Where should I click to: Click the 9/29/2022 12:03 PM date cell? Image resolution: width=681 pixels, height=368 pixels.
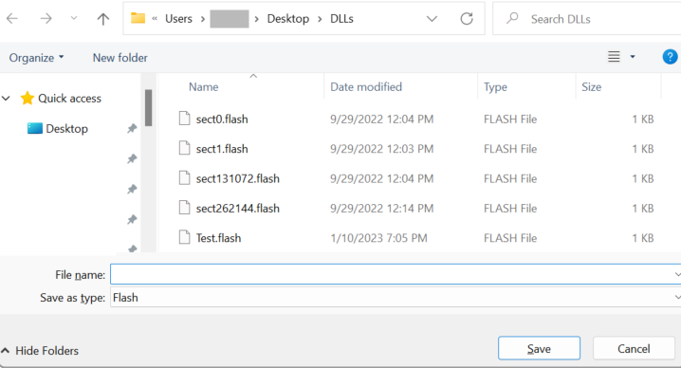click(382, 149)
